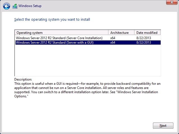Click the Select the operating system heading
This screenshot has height=134, width=179.
tap(52, 20)
